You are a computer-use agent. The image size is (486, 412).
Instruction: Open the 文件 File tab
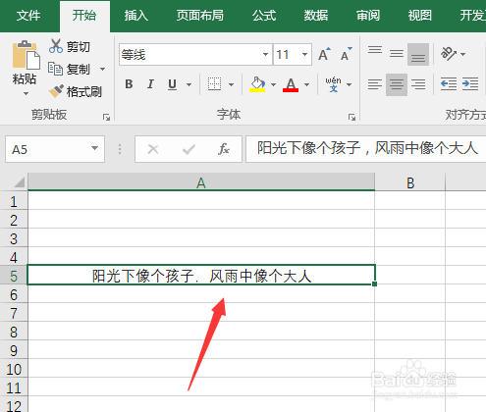(28, 16)
